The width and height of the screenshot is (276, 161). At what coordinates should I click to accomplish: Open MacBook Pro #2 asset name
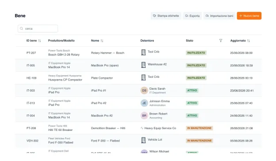point(102,115)
